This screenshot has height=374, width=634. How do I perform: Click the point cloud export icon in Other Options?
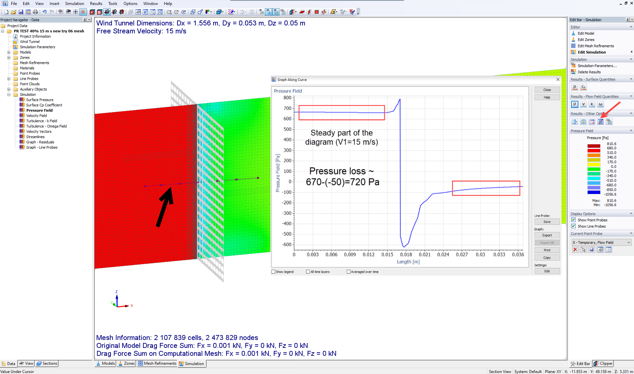pyautogui.click(x=609, y=122)
